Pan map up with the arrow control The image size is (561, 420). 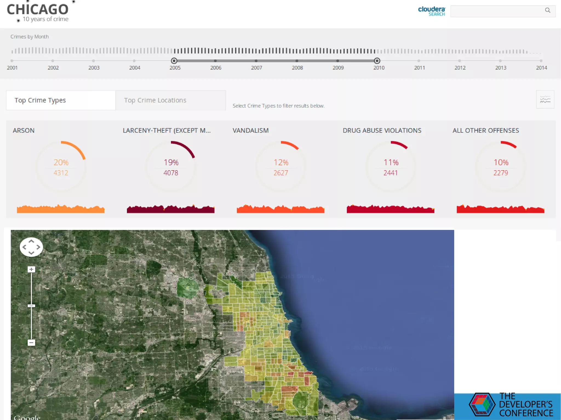[x=31, y=241]
